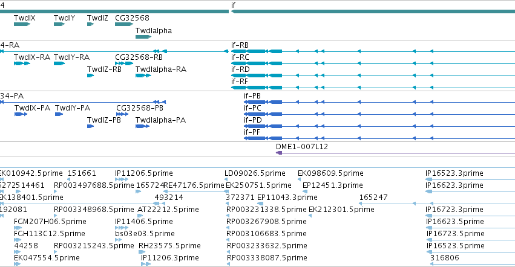This screenshot has width=515, height=267.
Task: Select the 'if' gene label
Action: point(233,5)
